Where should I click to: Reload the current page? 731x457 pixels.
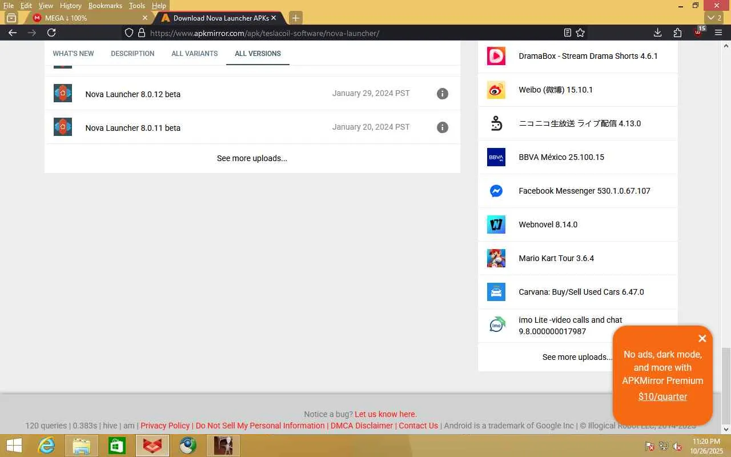coord(51,33)
